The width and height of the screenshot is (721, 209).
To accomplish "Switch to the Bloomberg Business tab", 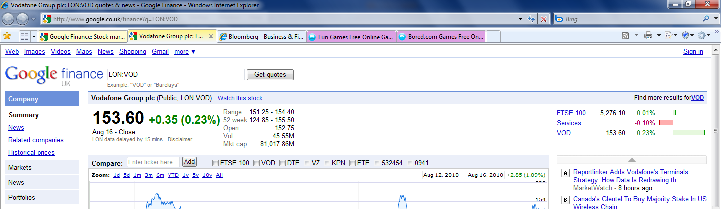I will (x=262, y=37).
